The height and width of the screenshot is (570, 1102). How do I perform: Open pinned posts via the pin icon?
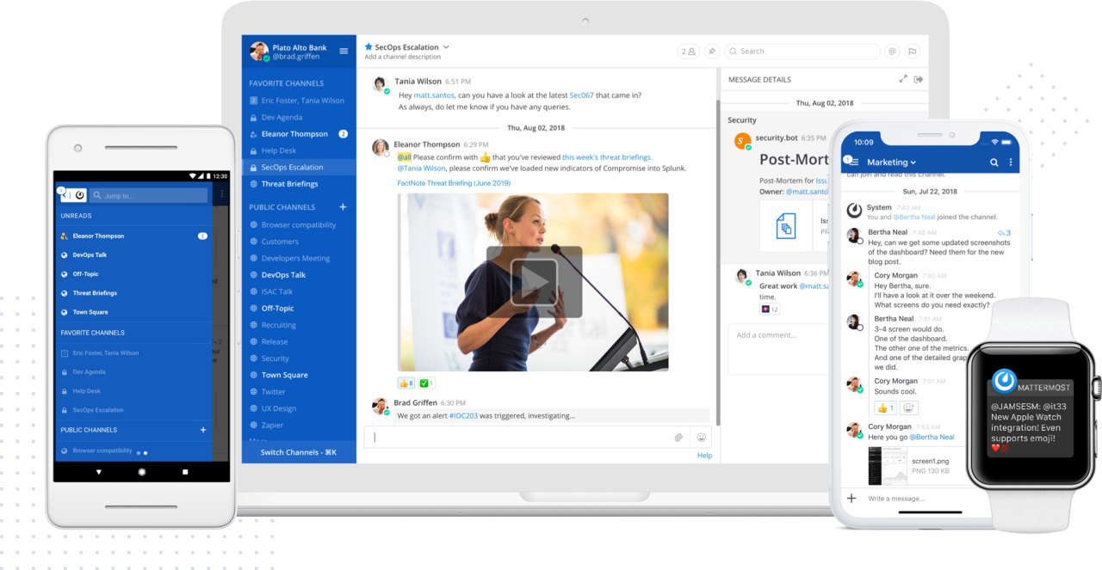(x=711, y=51)
